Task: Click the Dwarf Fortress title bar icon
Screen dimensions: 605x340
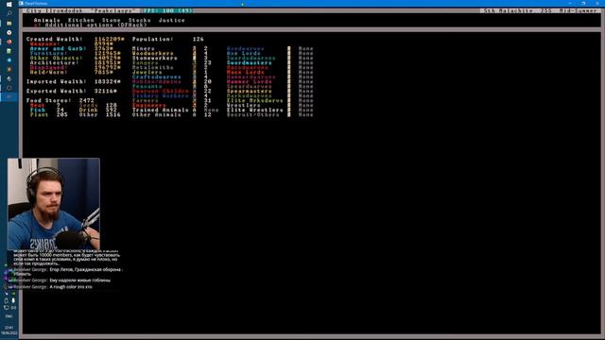Action: tap(21, 4)
